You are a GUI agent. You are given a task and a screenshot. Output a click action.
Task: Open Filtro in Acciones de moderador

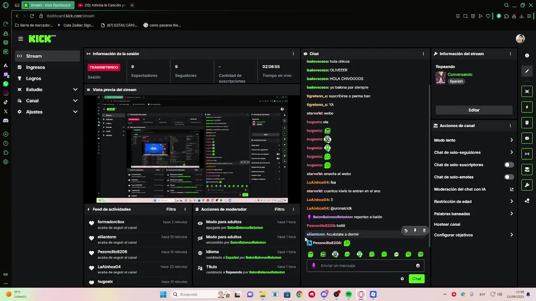coord(279,209)
